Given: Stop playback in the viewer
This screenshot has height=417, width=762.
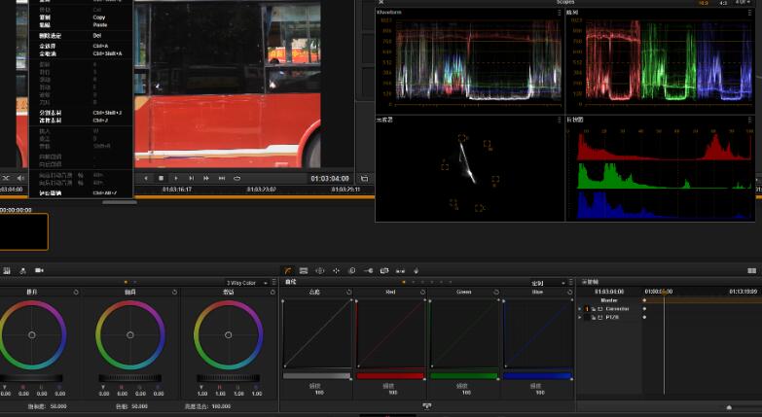Looking at the screenshot, I should [x=161, y=178].
